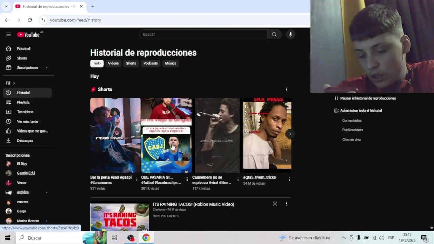The image size is (434, 244).
Task: Select the Todo filter chip
Action: tap(97, 63)
